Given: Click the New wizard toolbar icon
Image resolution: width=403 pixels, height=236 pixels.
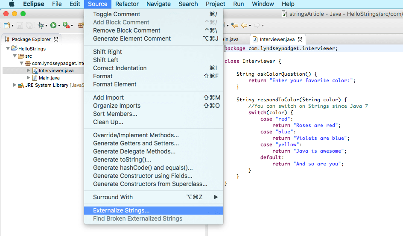Looking at the screenshot, I should [7, 25].
